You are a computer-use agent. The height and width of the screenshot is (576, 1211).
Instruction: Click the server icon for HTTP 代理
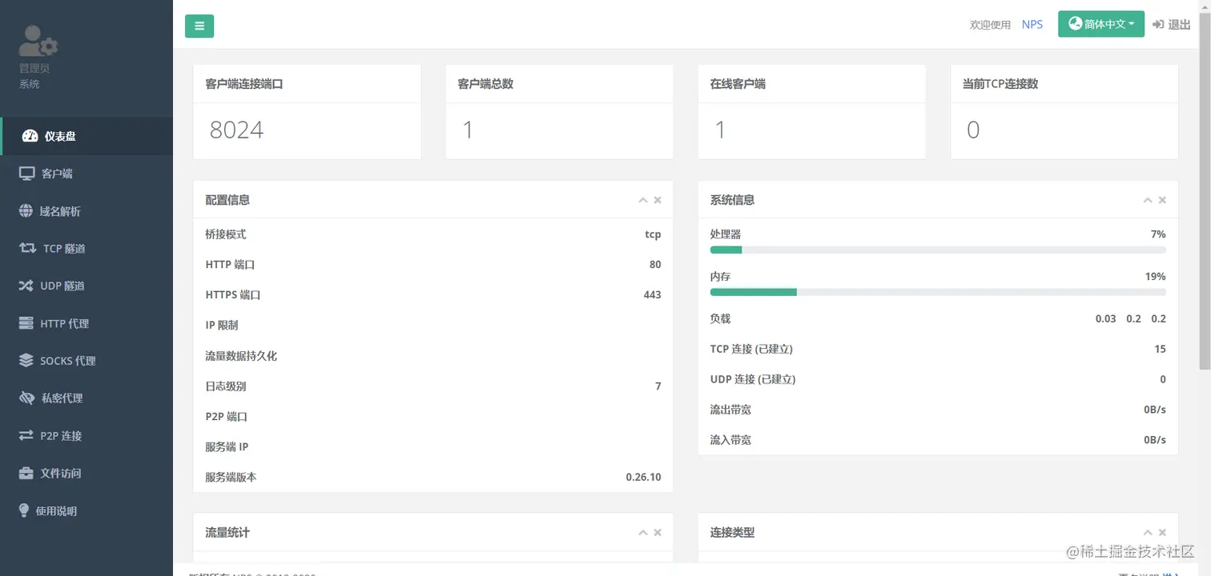26,323
